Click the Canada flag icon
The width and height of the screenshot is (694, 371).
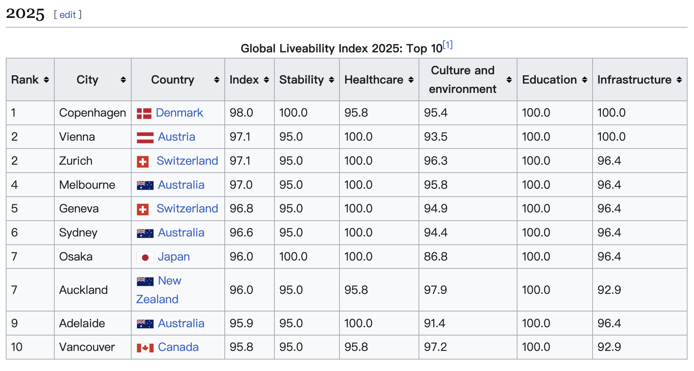[145, 348]
